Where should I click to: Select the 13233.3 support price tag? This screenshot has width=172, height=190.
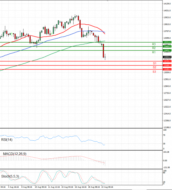click(167, 61)
